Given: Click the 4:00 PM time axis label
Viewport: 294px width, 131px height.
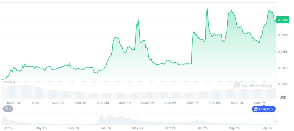Looking at the screenshot, I should [x=214, y=103].
